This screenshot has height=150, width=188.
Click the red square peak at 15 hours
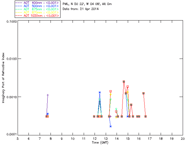click(x=127, y=87)
